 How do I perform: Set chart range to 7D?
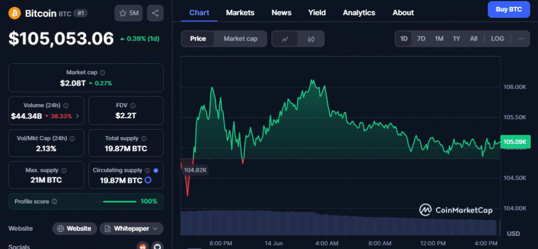(421, 39)
